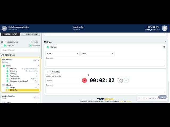170x127 pixels.
Task: Click the square note icon in recorder toolbar
Action: pyautogui.click(x=143, y=98)
